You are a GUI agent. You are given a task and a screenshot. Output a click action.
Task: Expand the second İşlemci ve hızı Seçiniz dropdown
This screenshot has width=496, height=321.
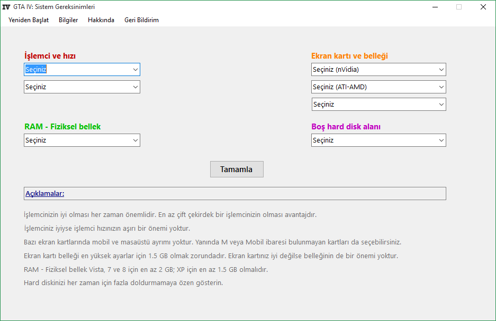pos(82,87)
